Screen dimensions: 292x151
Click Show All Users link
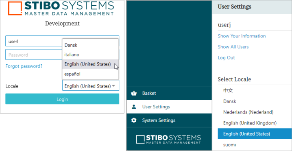(x=233, y=47)
